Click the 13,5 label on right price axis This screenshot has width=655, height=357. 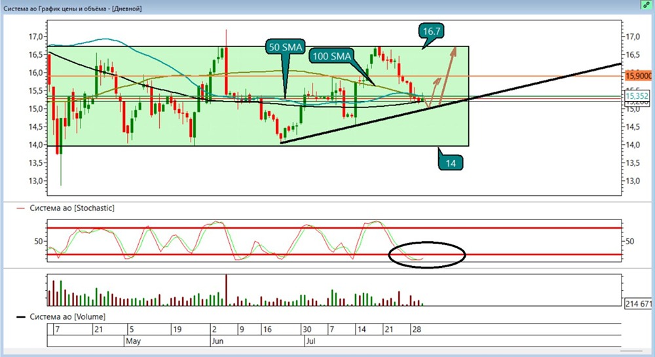pyautogui.click(x=633, y=163)
